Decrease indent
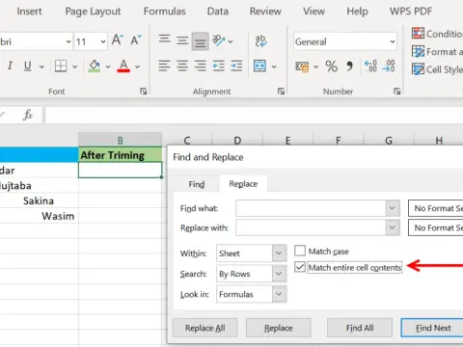 [218, 66]
